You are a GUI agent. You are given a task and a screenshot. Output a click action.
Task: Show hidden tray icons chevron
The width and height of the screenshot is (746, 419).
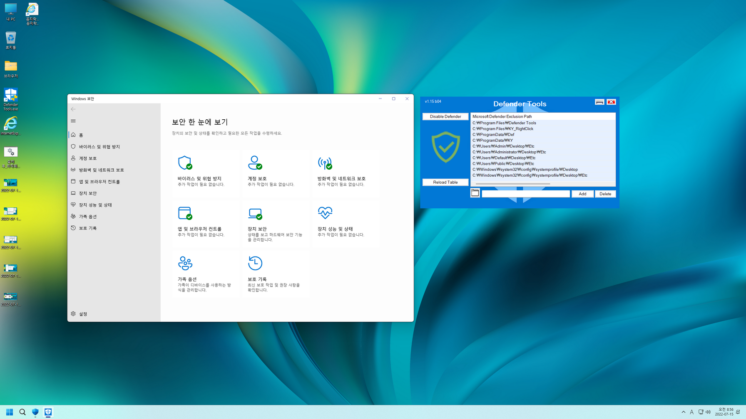(x=683, y=412)
